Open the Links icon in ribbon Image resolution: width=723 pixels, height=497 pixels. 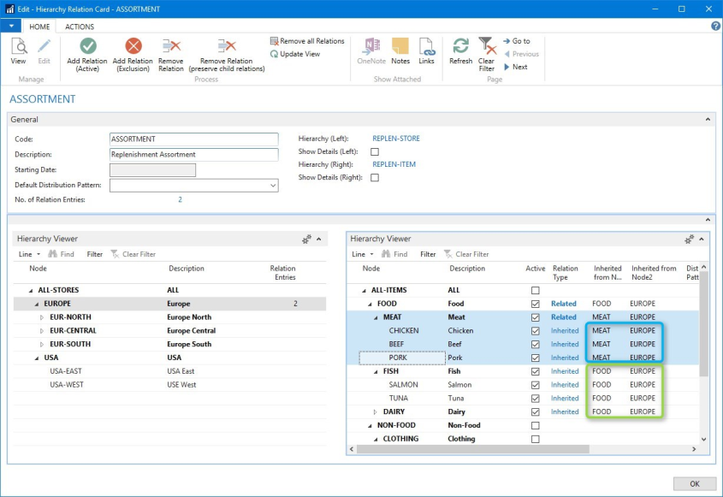(x=426, y=47)
